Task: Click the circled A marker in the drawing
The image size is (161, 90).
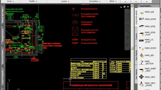Action: [41, 52]
